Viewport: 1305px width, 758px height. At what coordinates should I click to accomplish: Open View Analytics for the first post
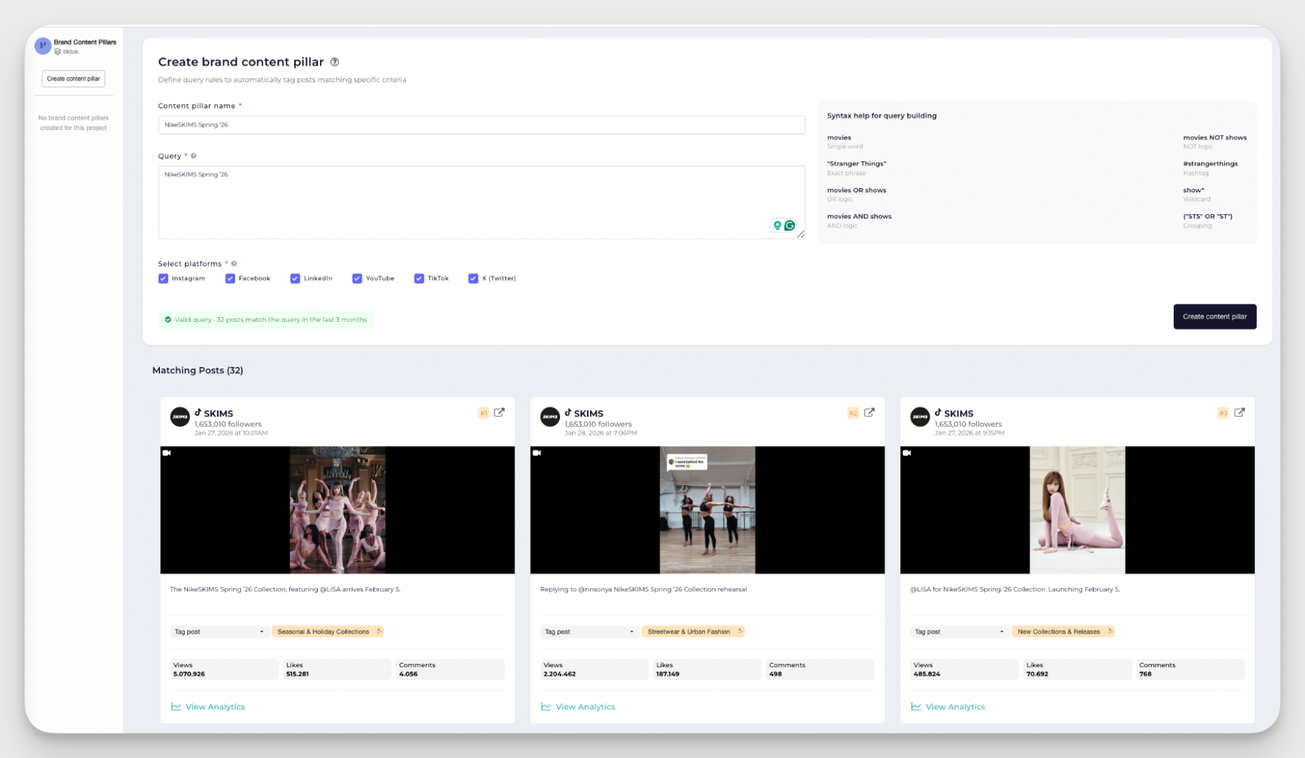[215, 706]
